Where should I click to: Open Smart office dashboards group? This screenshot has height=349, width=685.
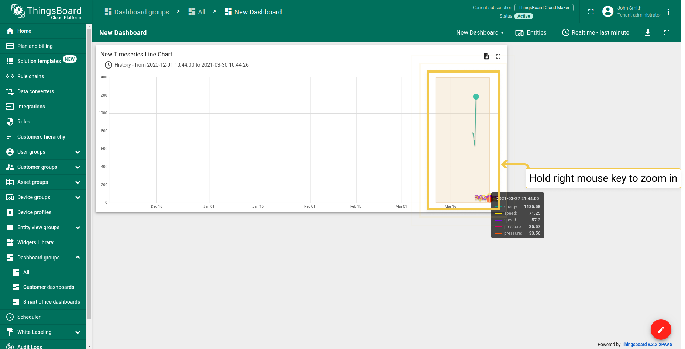[43, 302]
